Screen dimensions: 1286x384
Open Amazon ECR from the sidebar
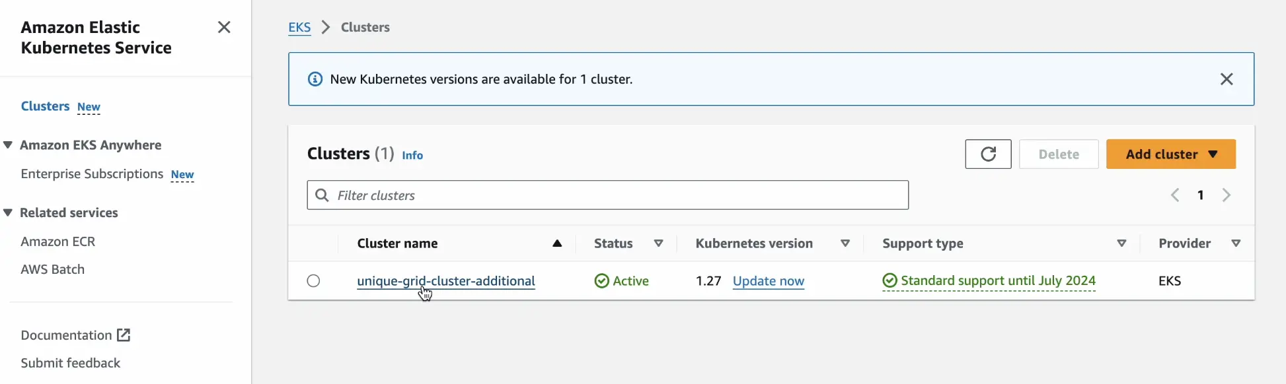(x=58, y=241)
